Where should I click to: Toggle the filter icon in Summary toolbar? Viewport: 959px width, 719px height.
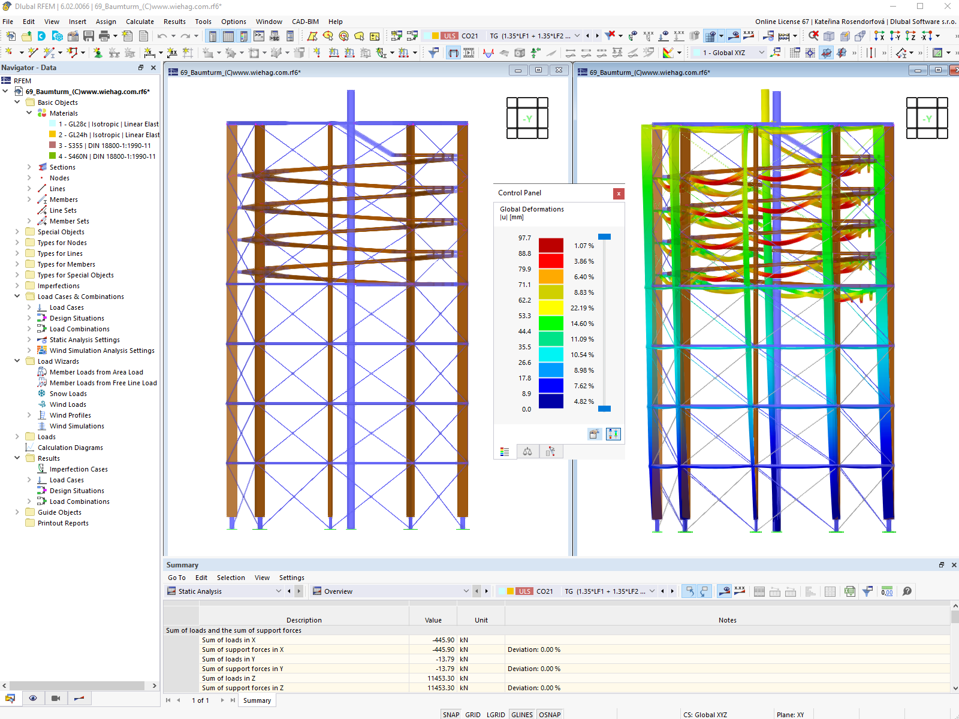[867, 591]
